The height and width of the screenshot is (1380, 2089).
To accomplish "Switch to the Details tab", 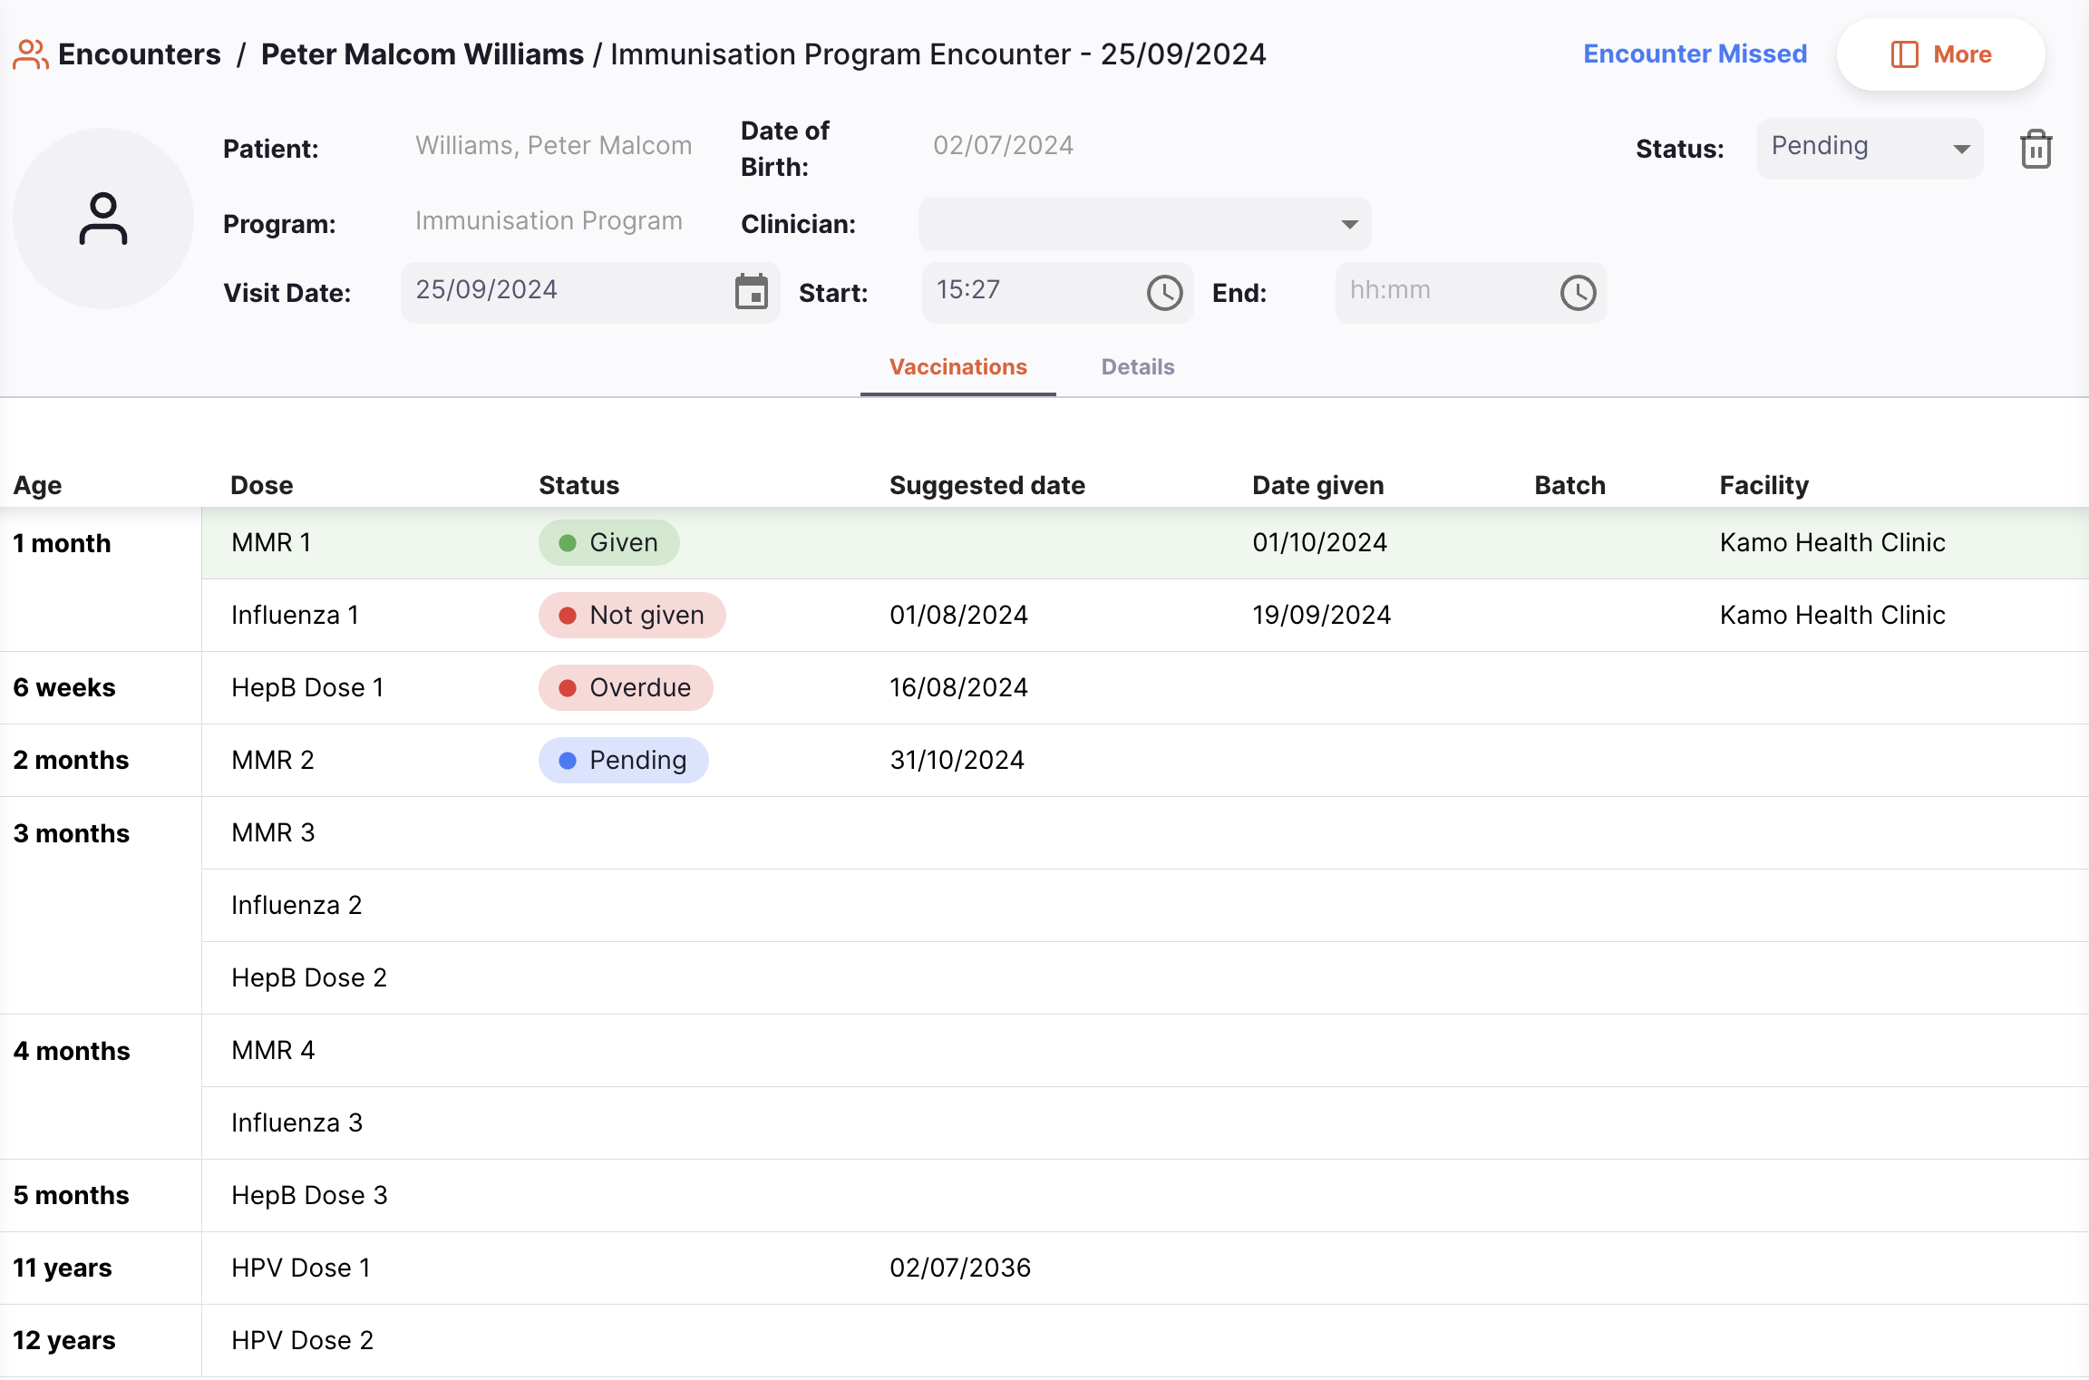I will (1137, 367).
